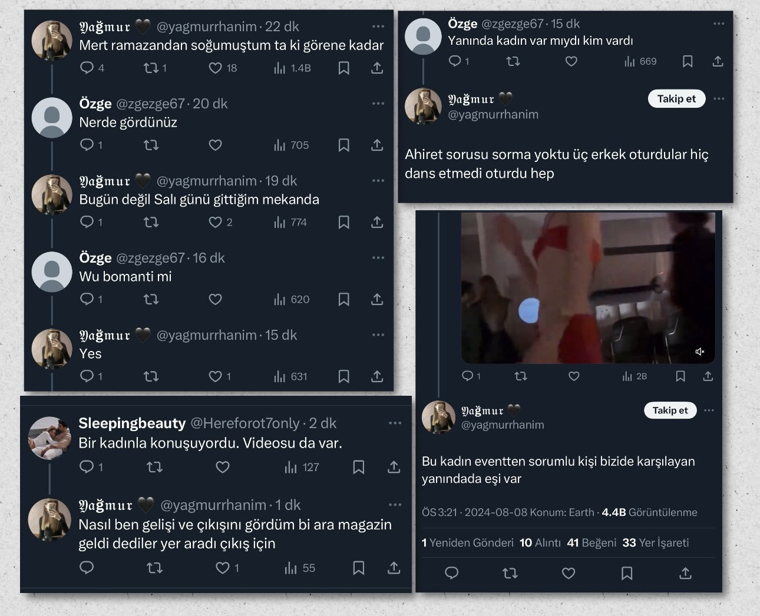Open more options on Sleepingbeauty's tweet
Image resolution: width=760 pixels, height=616 pixels.
(x=395, y=423)
